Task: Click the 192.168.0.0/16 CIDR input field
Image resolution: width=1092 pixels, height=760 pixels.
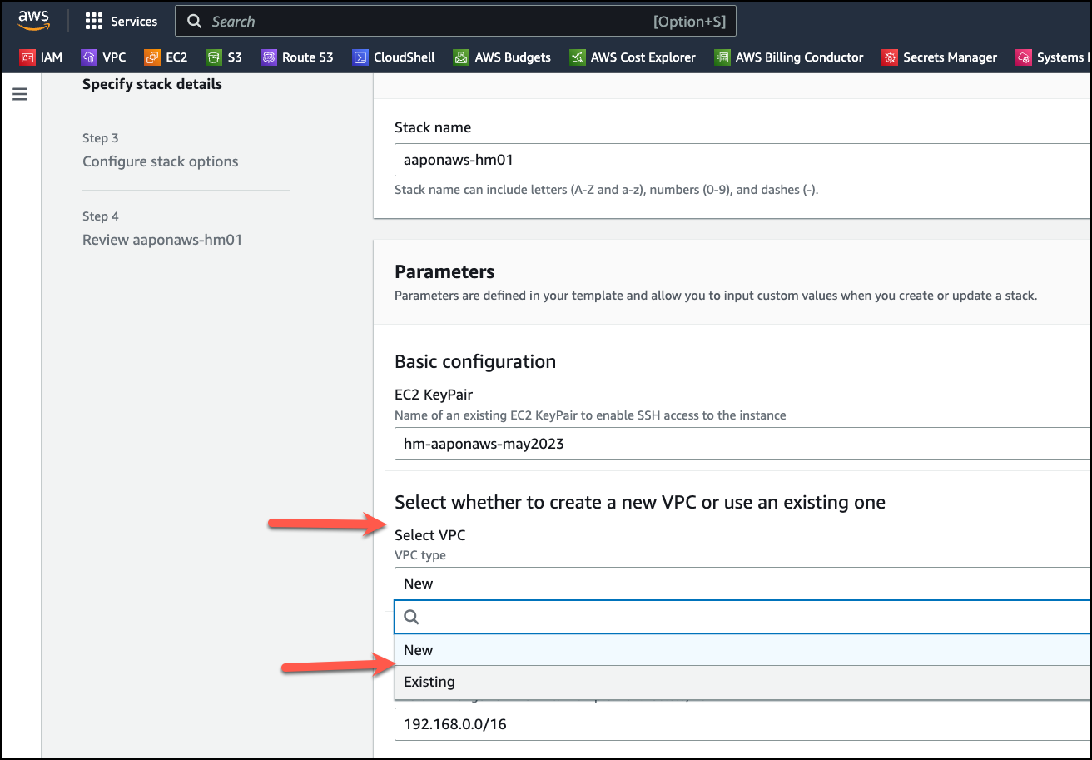Action: click(x=742, y=724)
